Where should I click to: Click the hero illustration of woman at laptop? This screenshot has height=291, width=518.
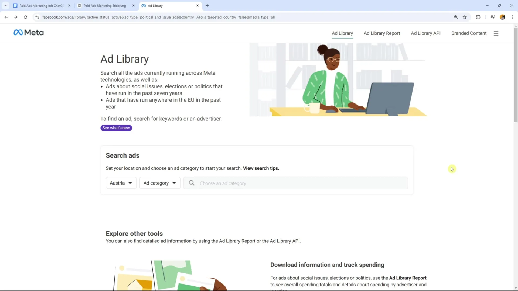(x=338, y=80)
